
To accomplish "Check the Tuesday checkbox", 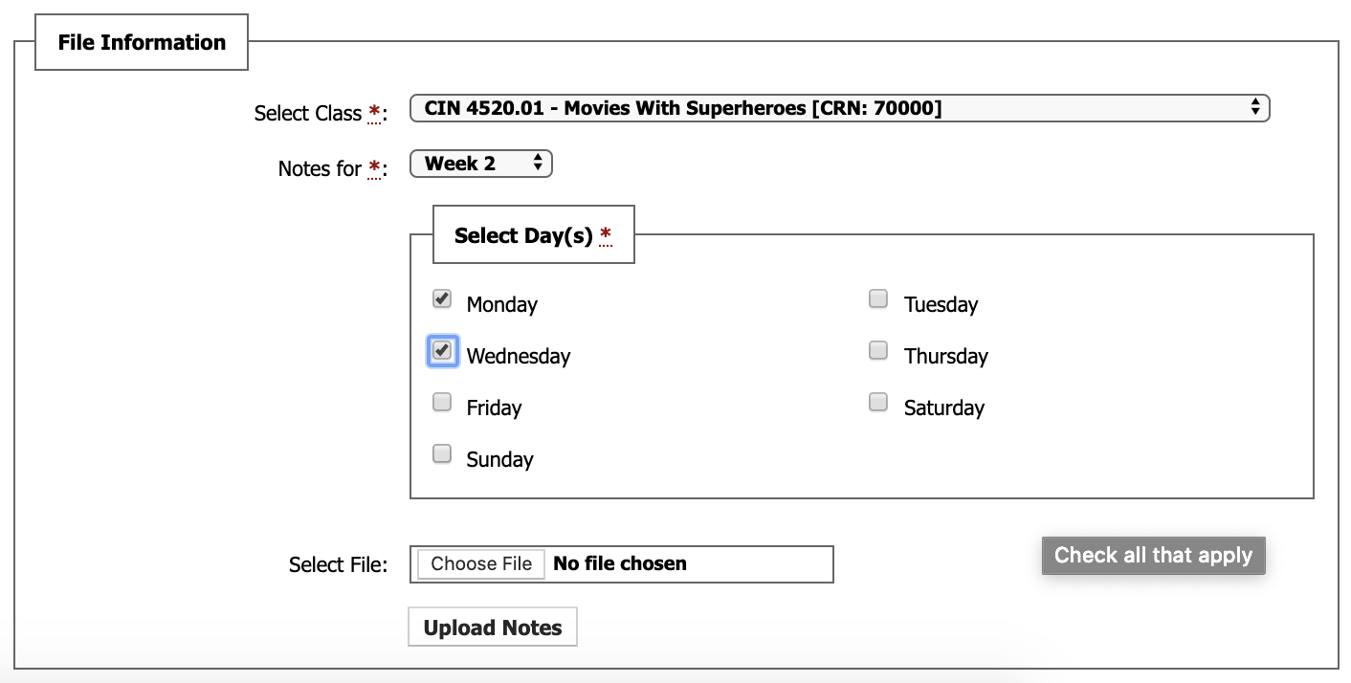I will [877, 298].
